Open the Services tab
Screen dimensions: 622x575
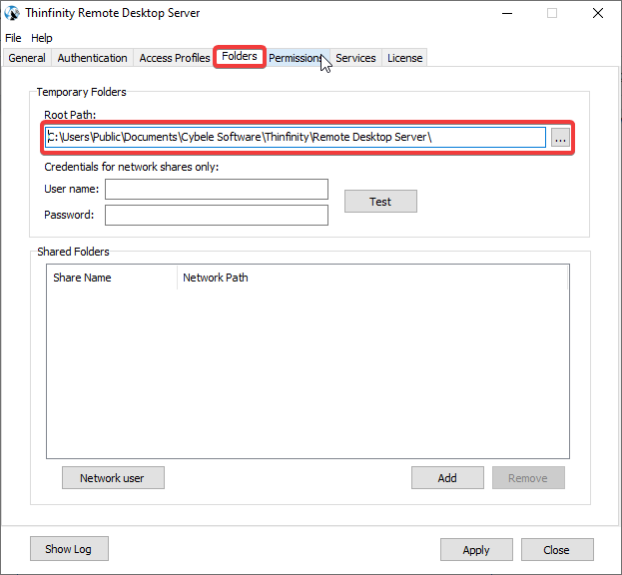(x=355, y=58)
